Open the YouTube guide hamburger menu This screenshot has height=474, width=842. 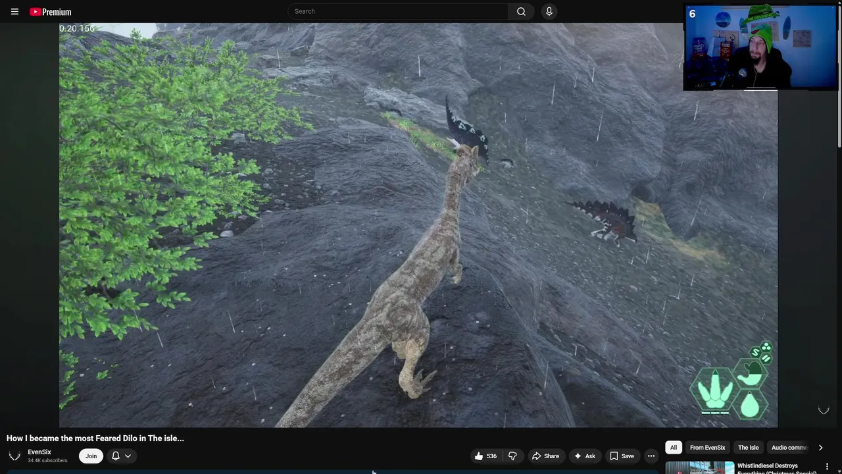coord(14,11)
